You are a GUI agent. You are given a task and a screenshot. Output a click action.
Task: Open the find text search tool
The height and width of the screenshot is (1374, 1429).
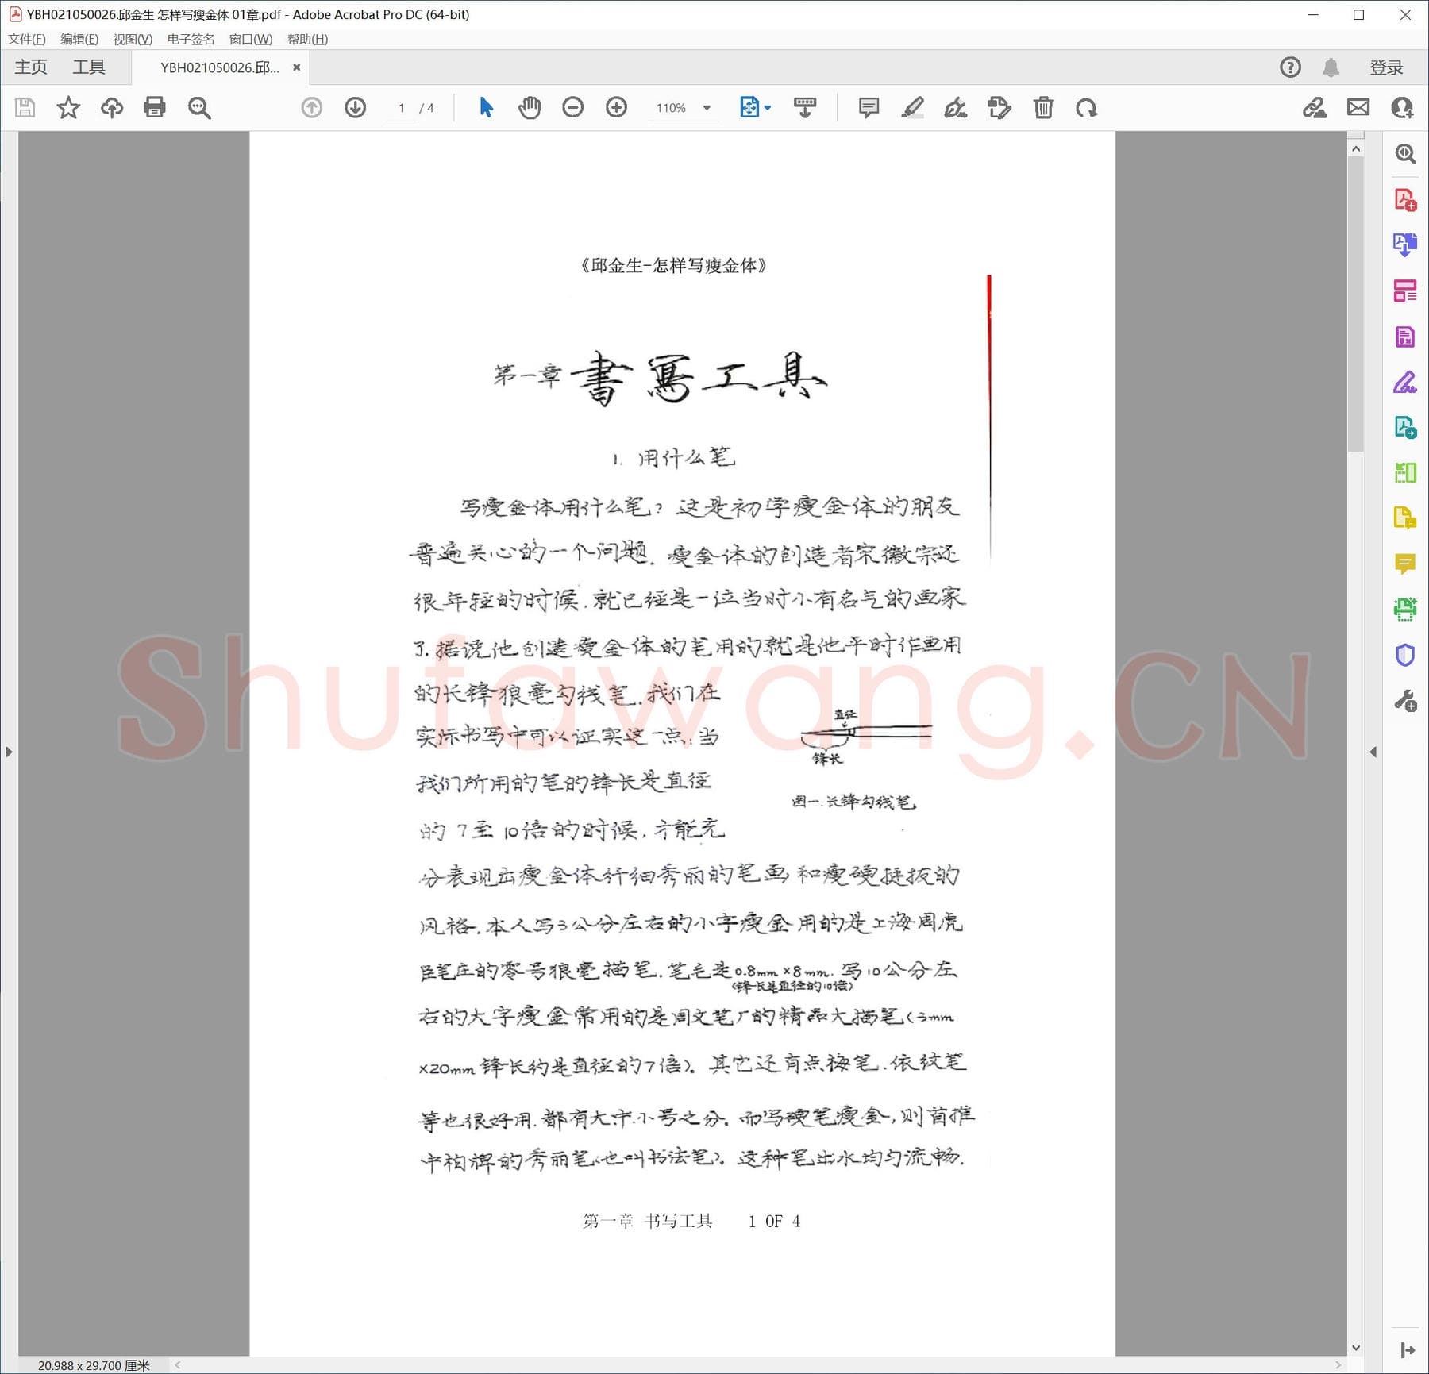click(199, 107)
